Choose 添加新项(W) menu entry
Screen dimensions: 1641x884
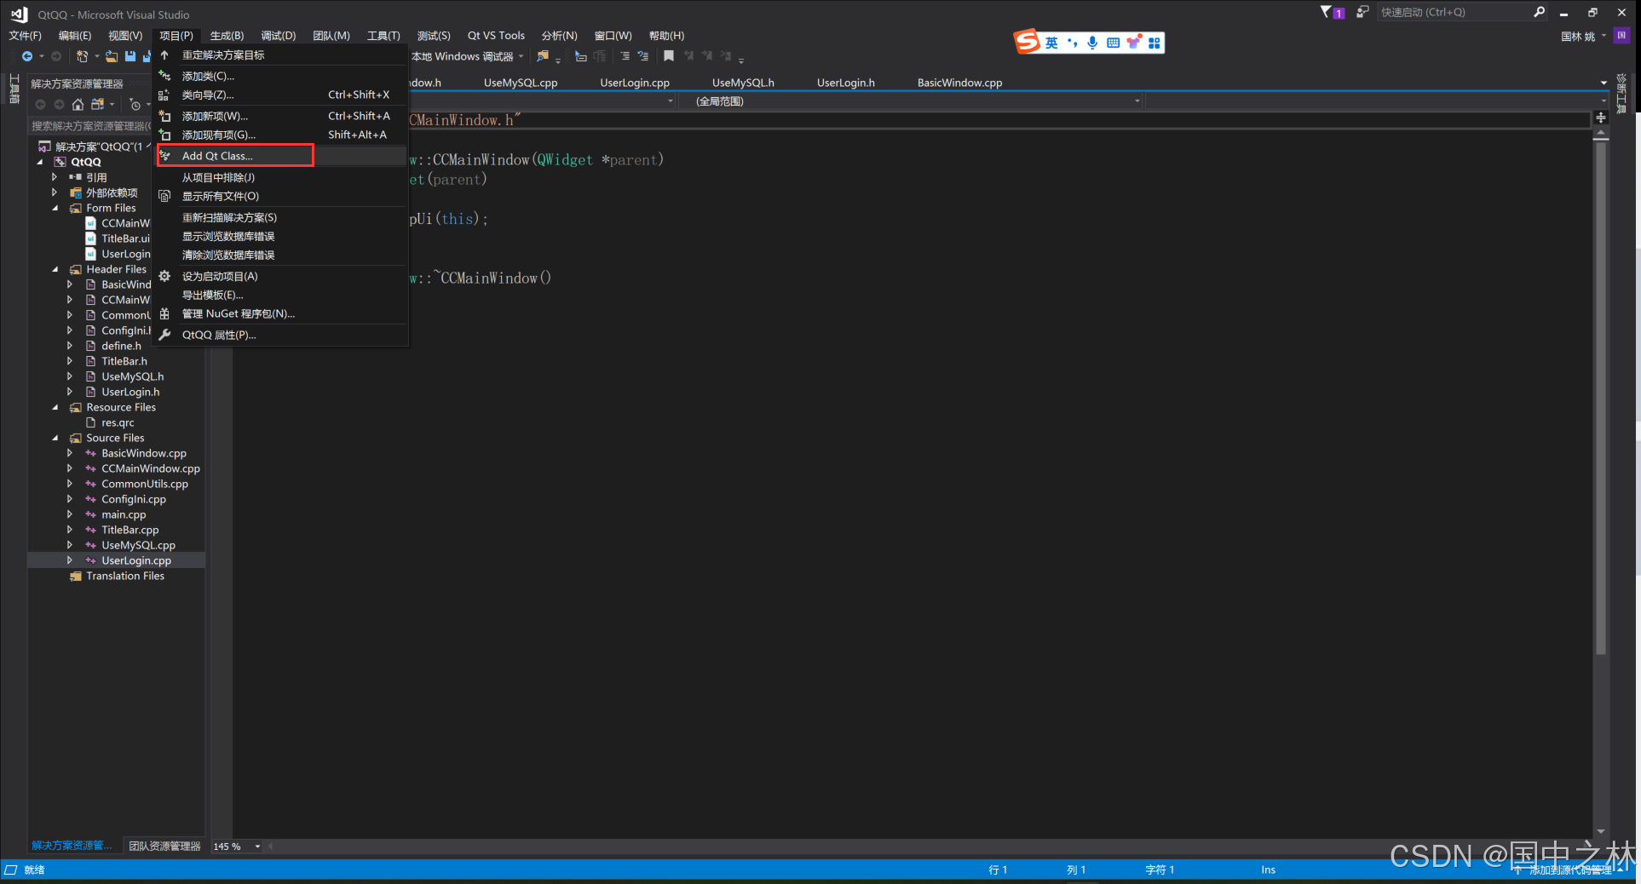coord(281,116)
